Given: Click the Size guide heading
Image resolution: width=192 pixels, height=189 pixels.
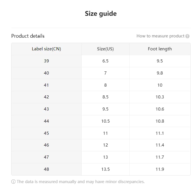Looking at the screenshot, I should click(x=101, y=13).
